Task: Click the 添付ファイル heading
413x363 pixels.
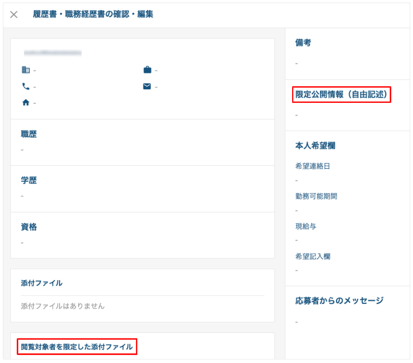Action: (41, 283)
